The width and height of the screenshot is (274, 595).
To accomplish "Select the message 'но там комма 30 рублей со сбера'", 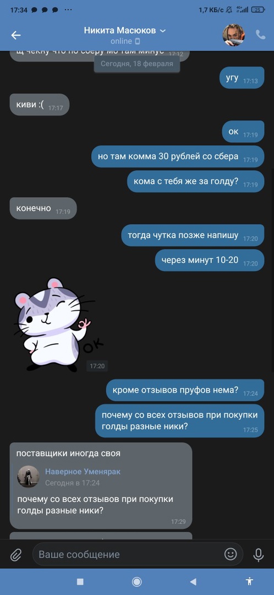I will 178,156.
